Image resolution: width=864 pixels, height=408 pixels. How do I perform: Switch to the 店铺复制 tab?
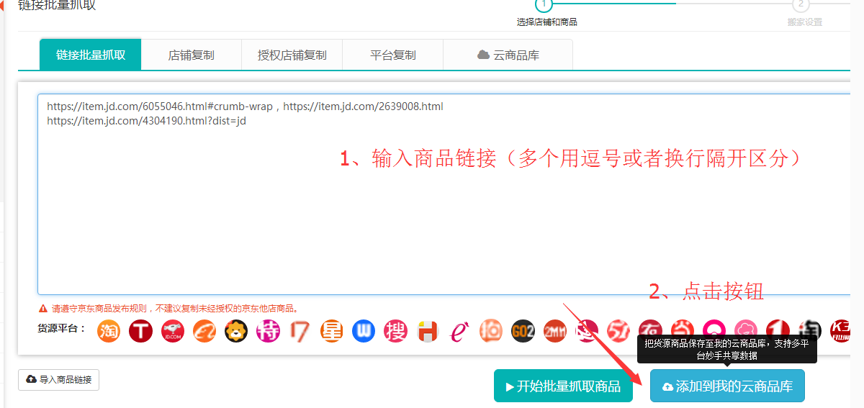[191, 55]
